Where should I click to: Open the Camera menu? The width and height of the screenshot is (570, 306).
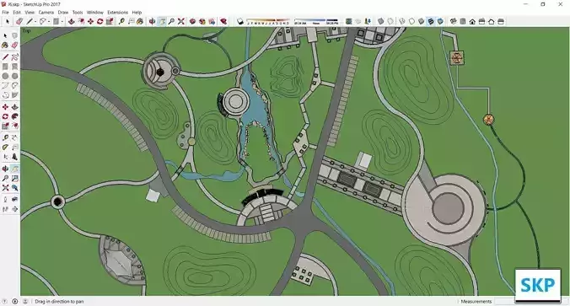tap(46, 13)
